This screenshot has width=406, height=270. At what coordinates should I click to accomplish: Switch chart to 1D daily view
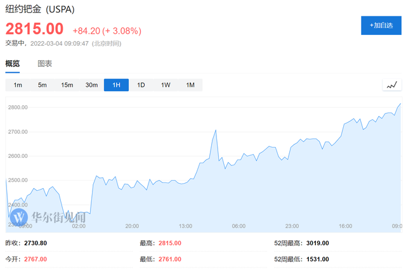[x=141, y=85]
